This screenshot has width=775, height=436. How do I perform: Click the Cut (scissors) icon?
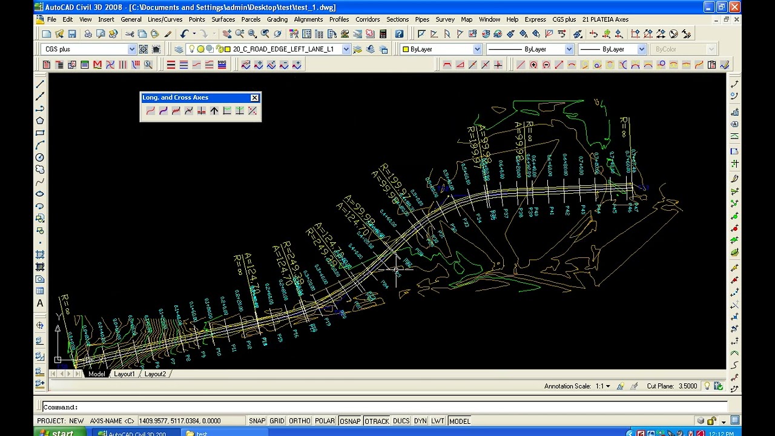coord(130,34)
